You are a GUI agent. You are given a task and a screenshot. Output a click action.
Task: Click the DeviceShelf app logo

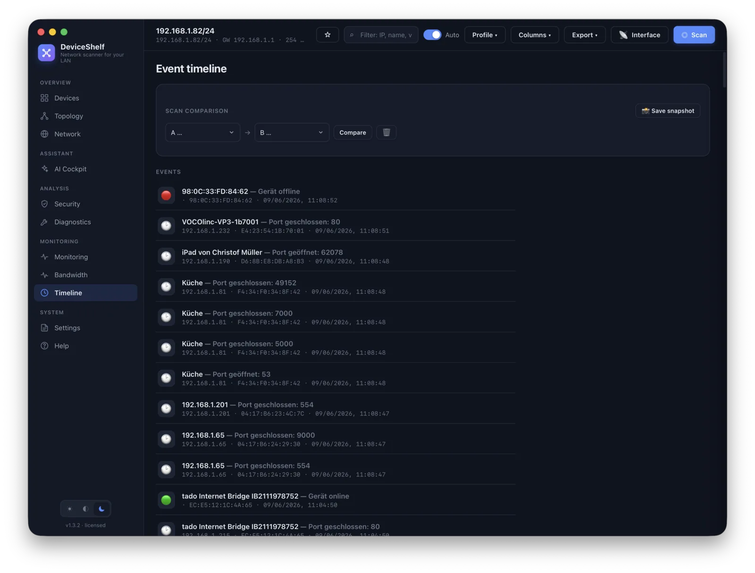click(46, 53)
